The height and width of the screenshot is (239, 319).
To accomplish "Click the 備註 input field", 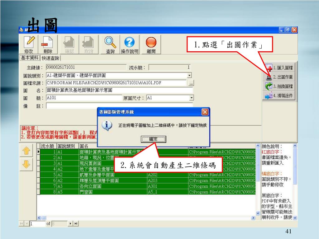I will coord(119,106).
